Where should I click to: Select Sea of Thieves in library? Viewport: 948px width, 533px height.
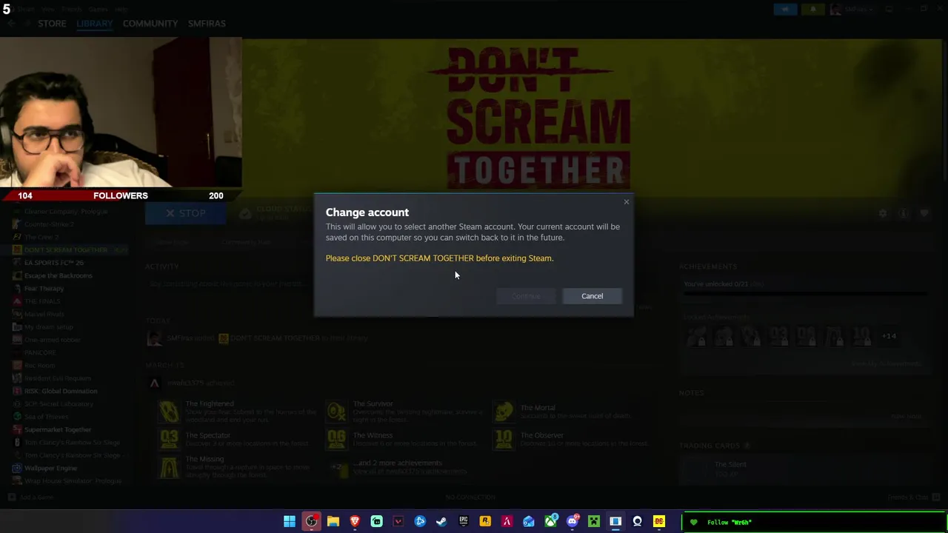click(46, 417)
